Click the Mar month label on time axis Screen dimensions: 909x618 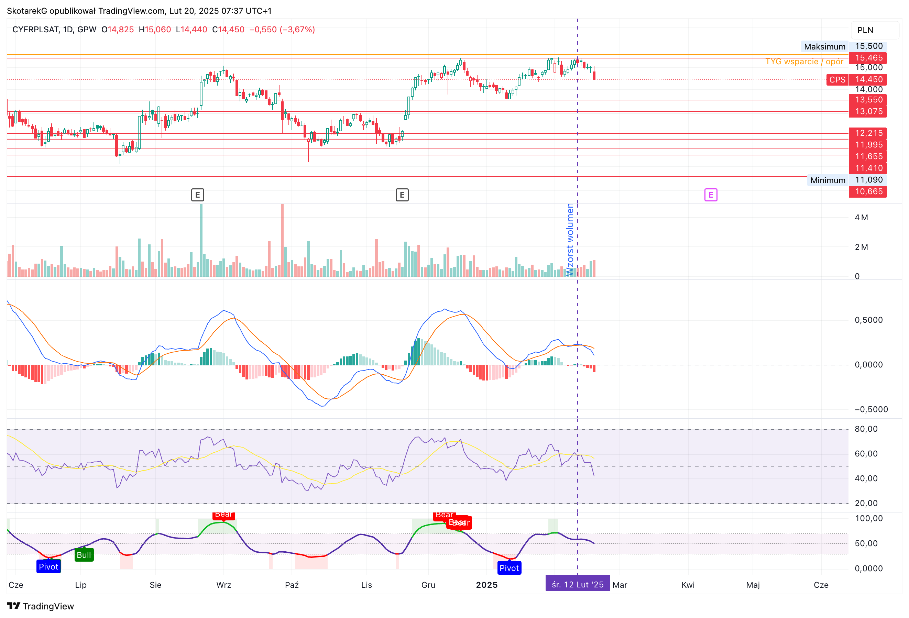click(620, 585)
